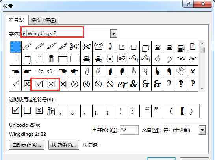Select the bold scissors symbol
The height and width of the screenshot is (160, 215).
pos(87,47)
